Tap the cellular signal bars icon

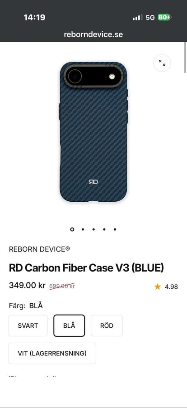[137, 17]
